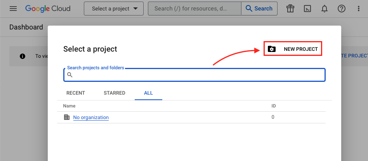Open the notifications bell
The width and height of the screenshot is (368, 161).
coord(325,9)
